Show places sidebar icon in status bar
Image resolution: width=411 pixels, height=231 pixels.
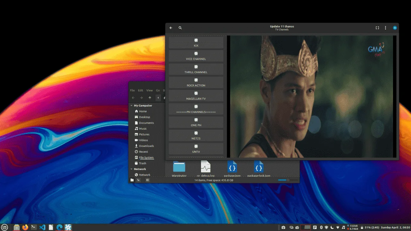coord(132,180)
